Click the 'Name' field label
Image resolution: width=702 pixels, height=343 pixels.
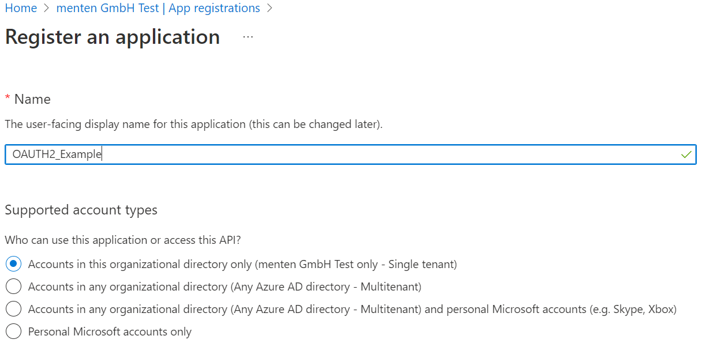(x=32, y=99)
